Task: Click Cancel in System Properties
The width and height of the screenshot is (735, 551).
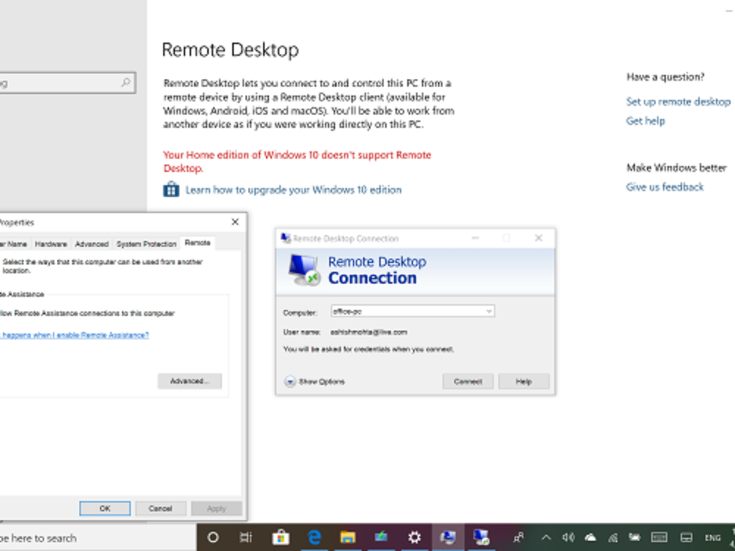Action: (x=160, y=508)
